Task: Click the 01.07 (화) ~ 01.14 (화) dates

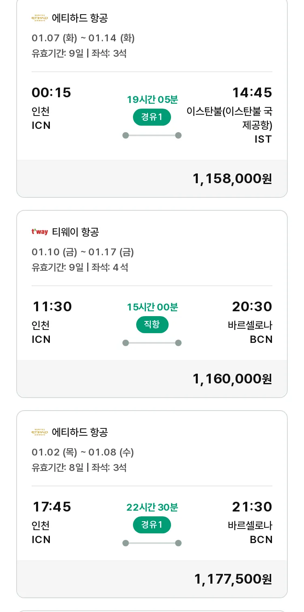Action: 83,38
